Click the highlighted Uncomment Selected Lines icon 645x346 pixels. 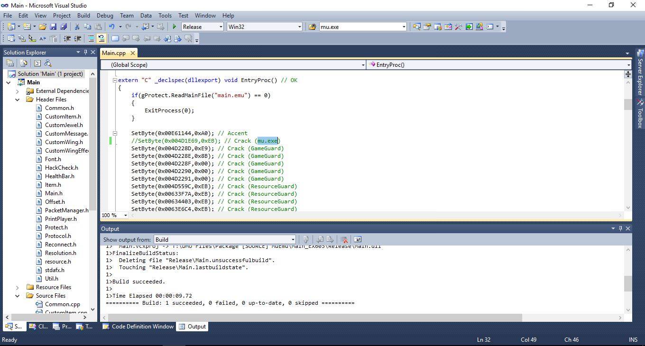(101, 38)
